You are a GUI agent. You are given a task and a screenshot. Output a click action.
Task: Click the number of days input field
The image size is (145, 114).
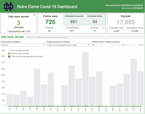point(103,45)
